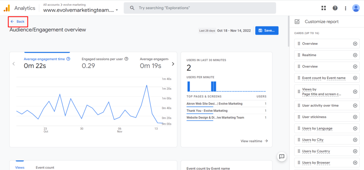364x170 pixels.
Task: Remove the User stickiness card
Action: coord(355,117)
